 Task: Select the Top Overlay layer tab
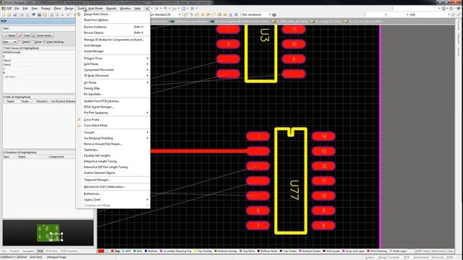203,251
